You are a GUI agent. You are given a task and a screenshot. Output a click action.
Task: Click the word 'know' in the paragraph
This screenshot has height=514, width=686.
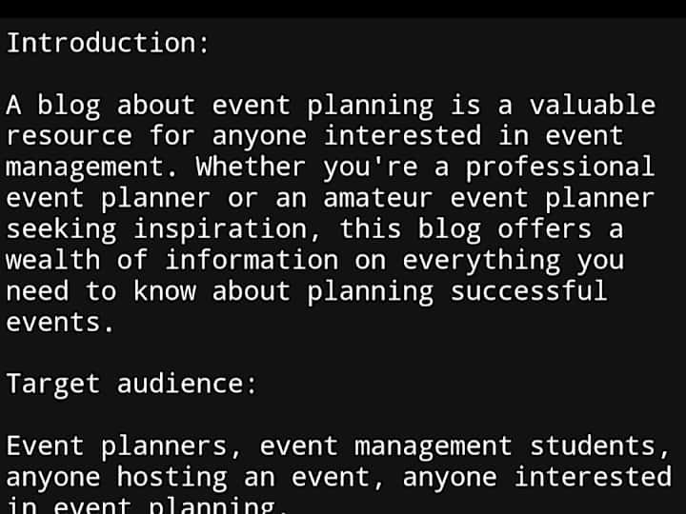coord(165,291)
